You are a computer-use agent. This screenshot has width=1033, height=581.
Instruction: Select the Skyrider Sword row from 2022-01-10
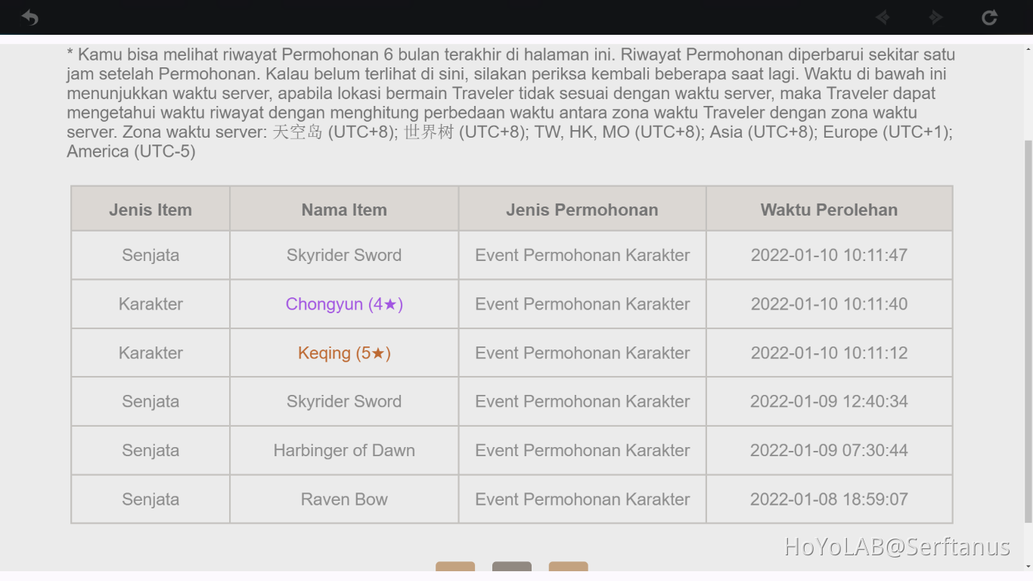[x=344, y=255]
